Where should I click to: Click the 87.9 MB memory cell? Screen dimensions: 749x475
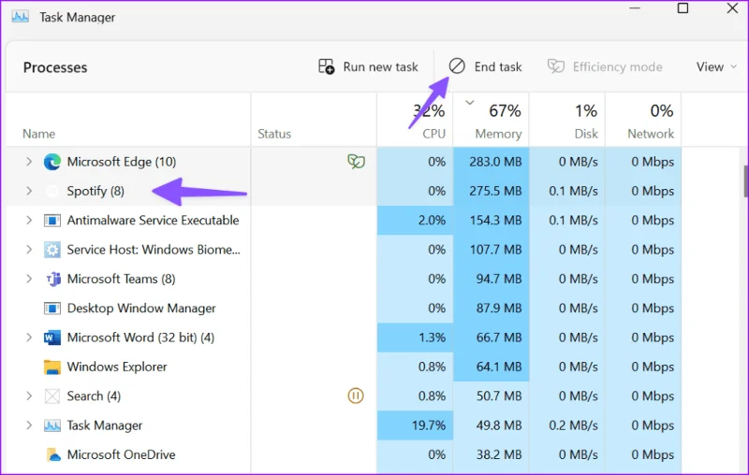tap(491, 308)
